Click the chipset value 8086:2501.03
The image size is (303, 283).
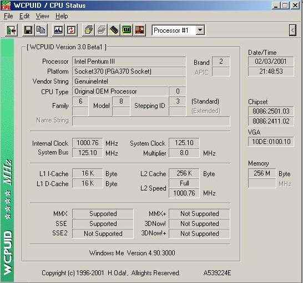click(271, 111)
